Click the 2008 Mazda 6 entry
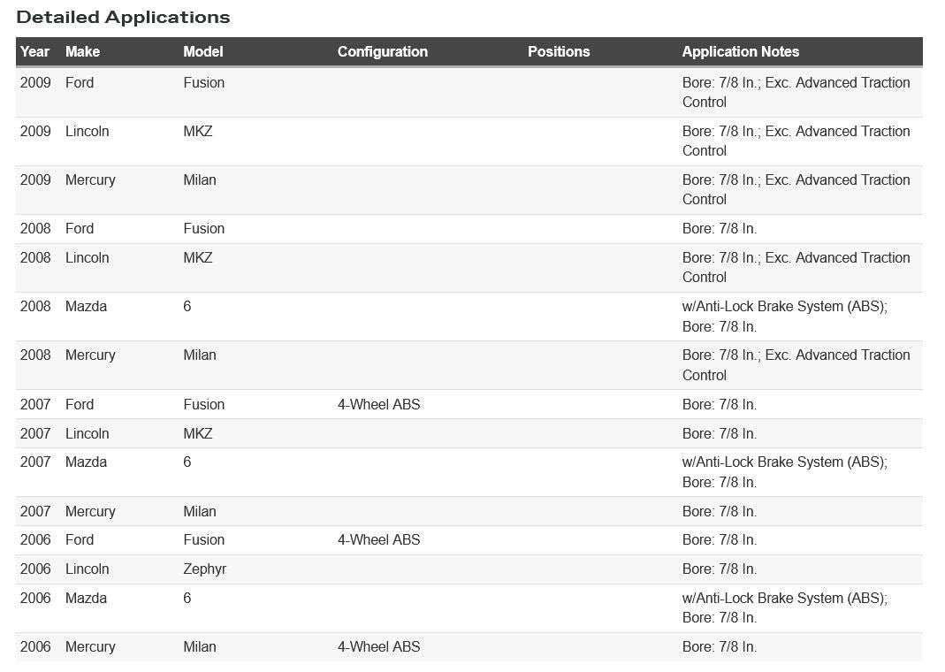Image resolution: width=945 pixels, height=672 pixels. (x=469, y=317)
